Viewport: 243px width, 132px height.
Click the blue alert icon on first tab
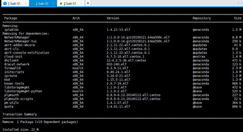(5, 3)
